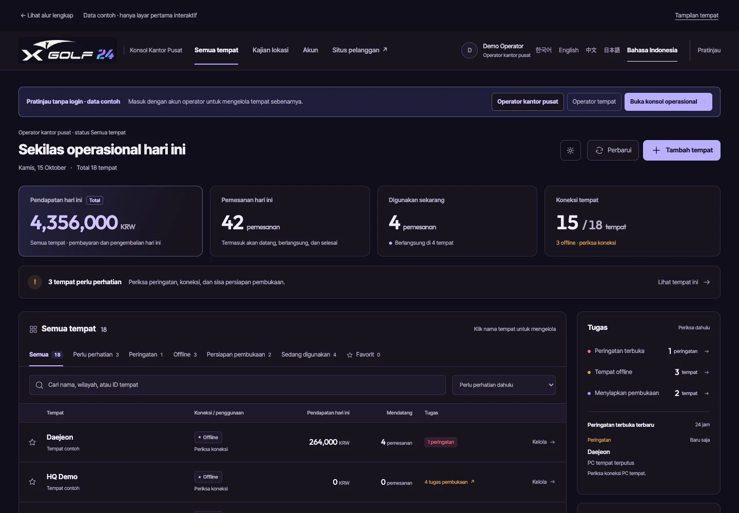
Task: Click the Tambah tempat button
Action: tap(682, 150)
